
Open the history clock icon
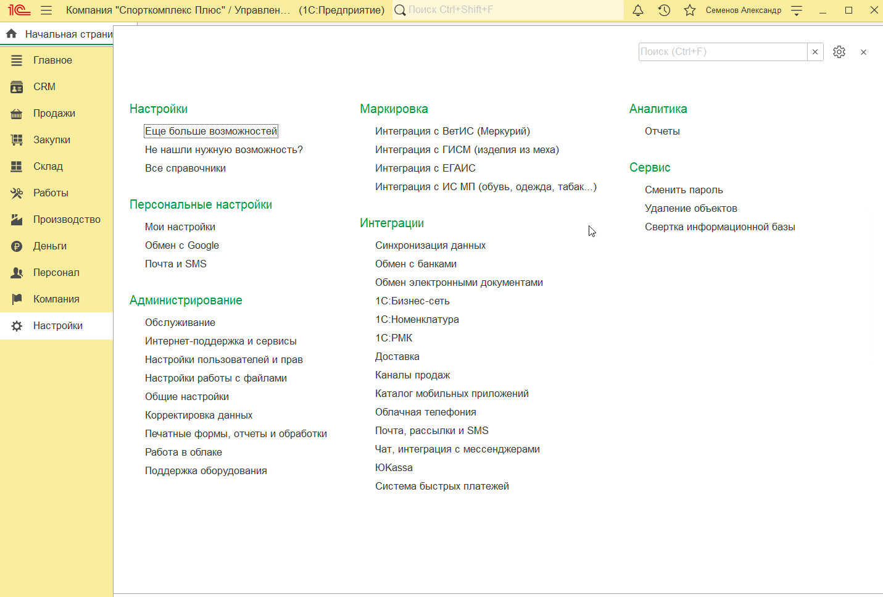[664, 10]
